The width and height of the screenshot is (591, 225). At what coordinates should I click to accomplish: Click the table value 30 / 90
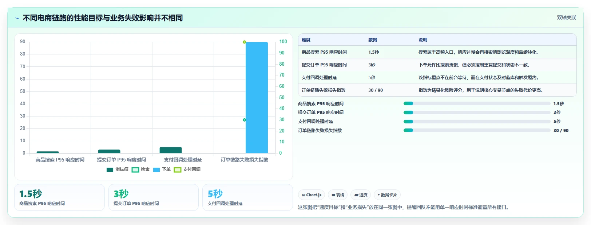coord(376,90)
